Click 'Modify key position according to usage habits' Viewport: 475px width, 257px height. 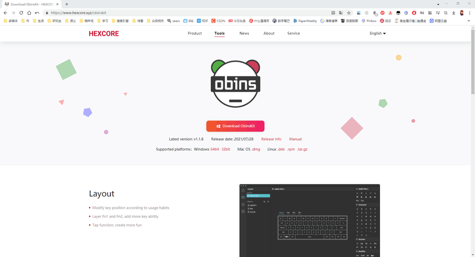(131, 208)
